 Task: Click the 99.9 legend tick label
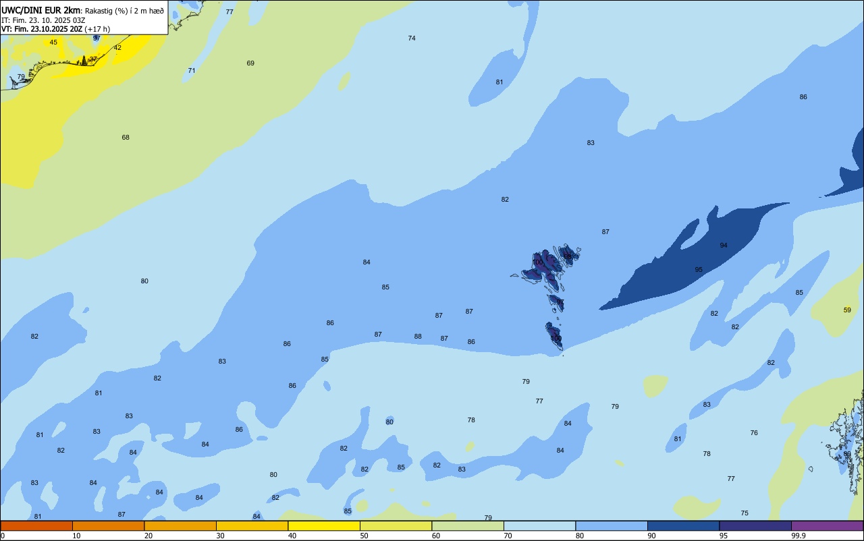coord(799,536)
